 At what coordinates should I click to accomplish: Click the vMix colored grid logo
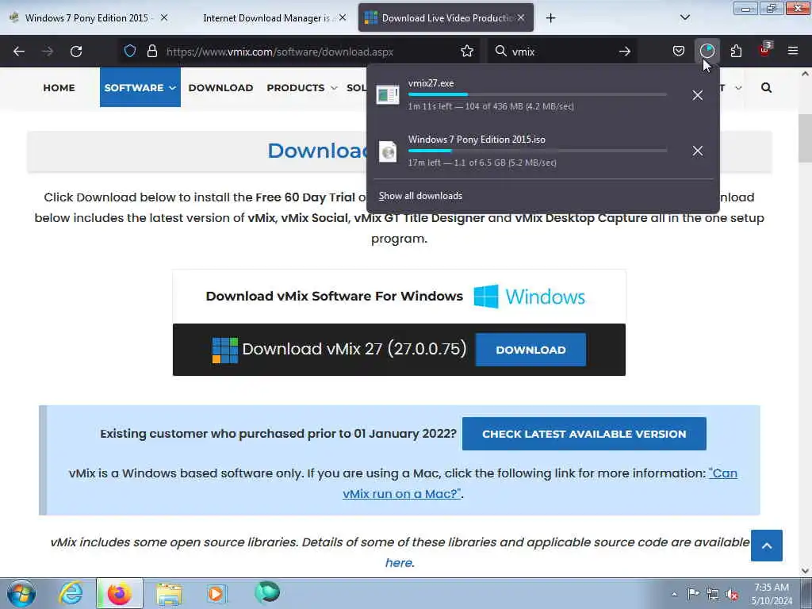click(x=225, y=350)
